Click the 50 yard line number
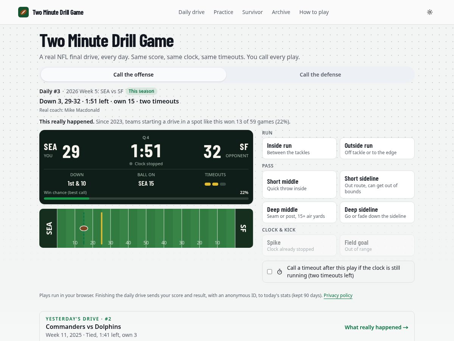The width and height of the screenshot is (454, 341). point(146,242)
